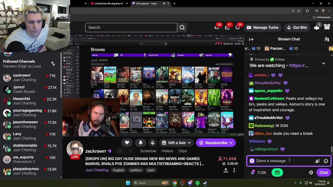Screen dimensions: 333x187
Task: Select the bald tag
Action: coord(151,170)
